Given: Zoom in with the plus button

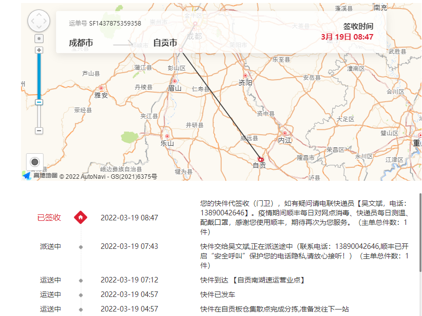Looking at the screenshot, I should 39,50.
